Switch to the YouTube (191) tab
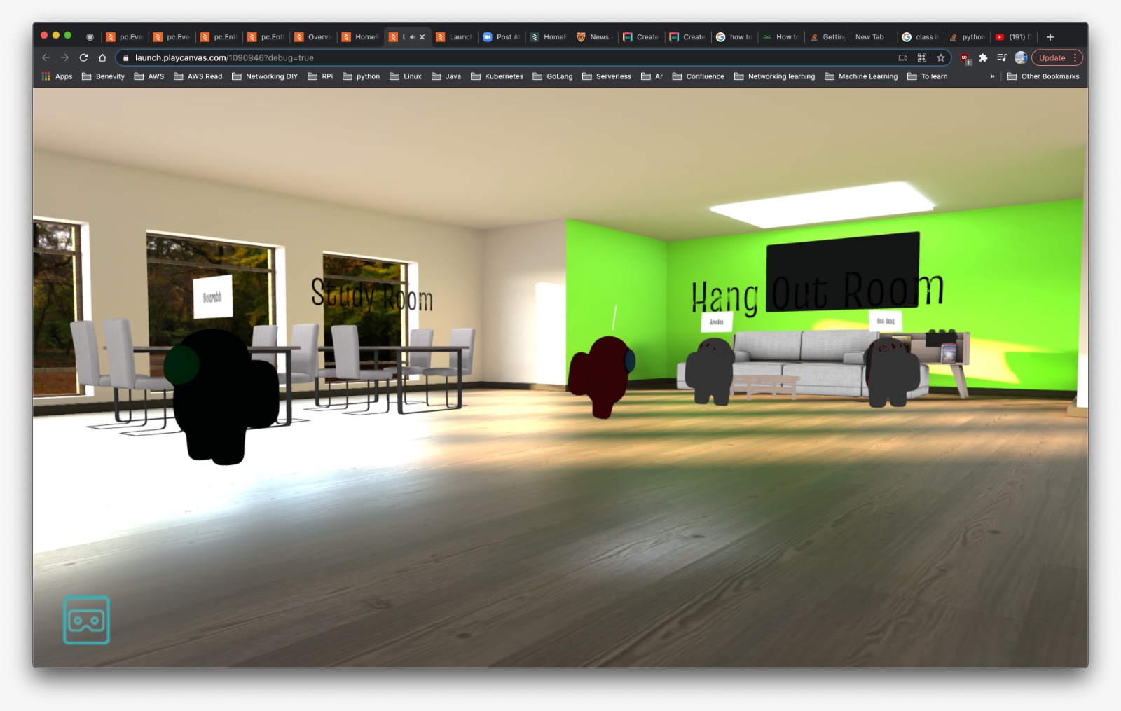Image resolution: width=1121 pixels, height=711 pixels. 1014,37
